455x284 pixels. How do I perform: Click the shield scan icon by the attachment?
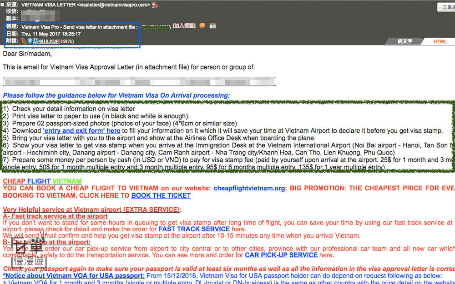[30, 41]
